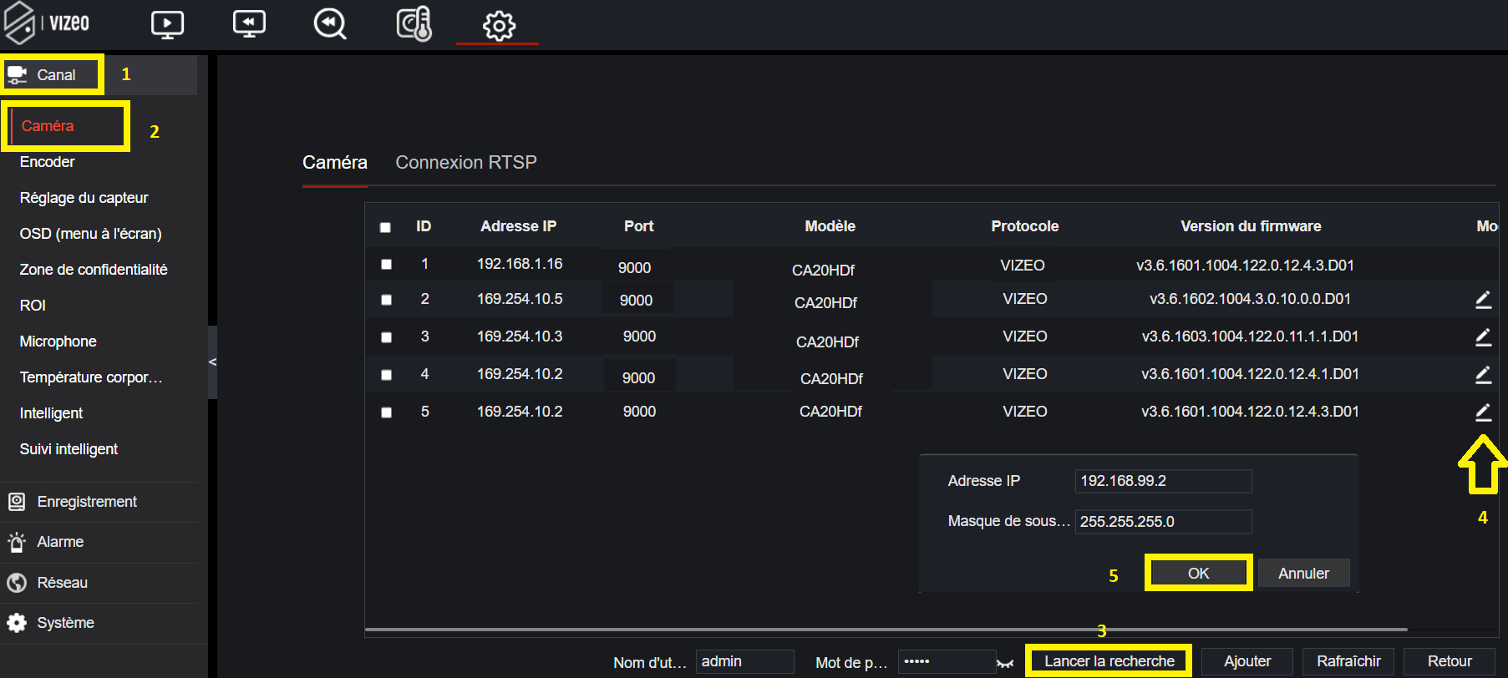Click the magnifier search-playback icon
The image size is (1508, 678).
330,24
